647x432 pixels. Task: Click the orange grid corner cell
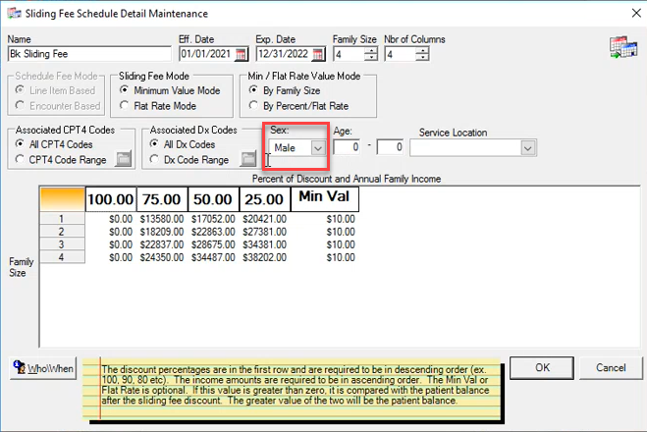pos(62,199)
